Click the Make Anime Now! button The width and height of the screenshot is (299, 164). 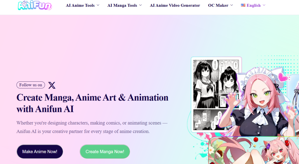pyautogui.click(x=40, y=152)
